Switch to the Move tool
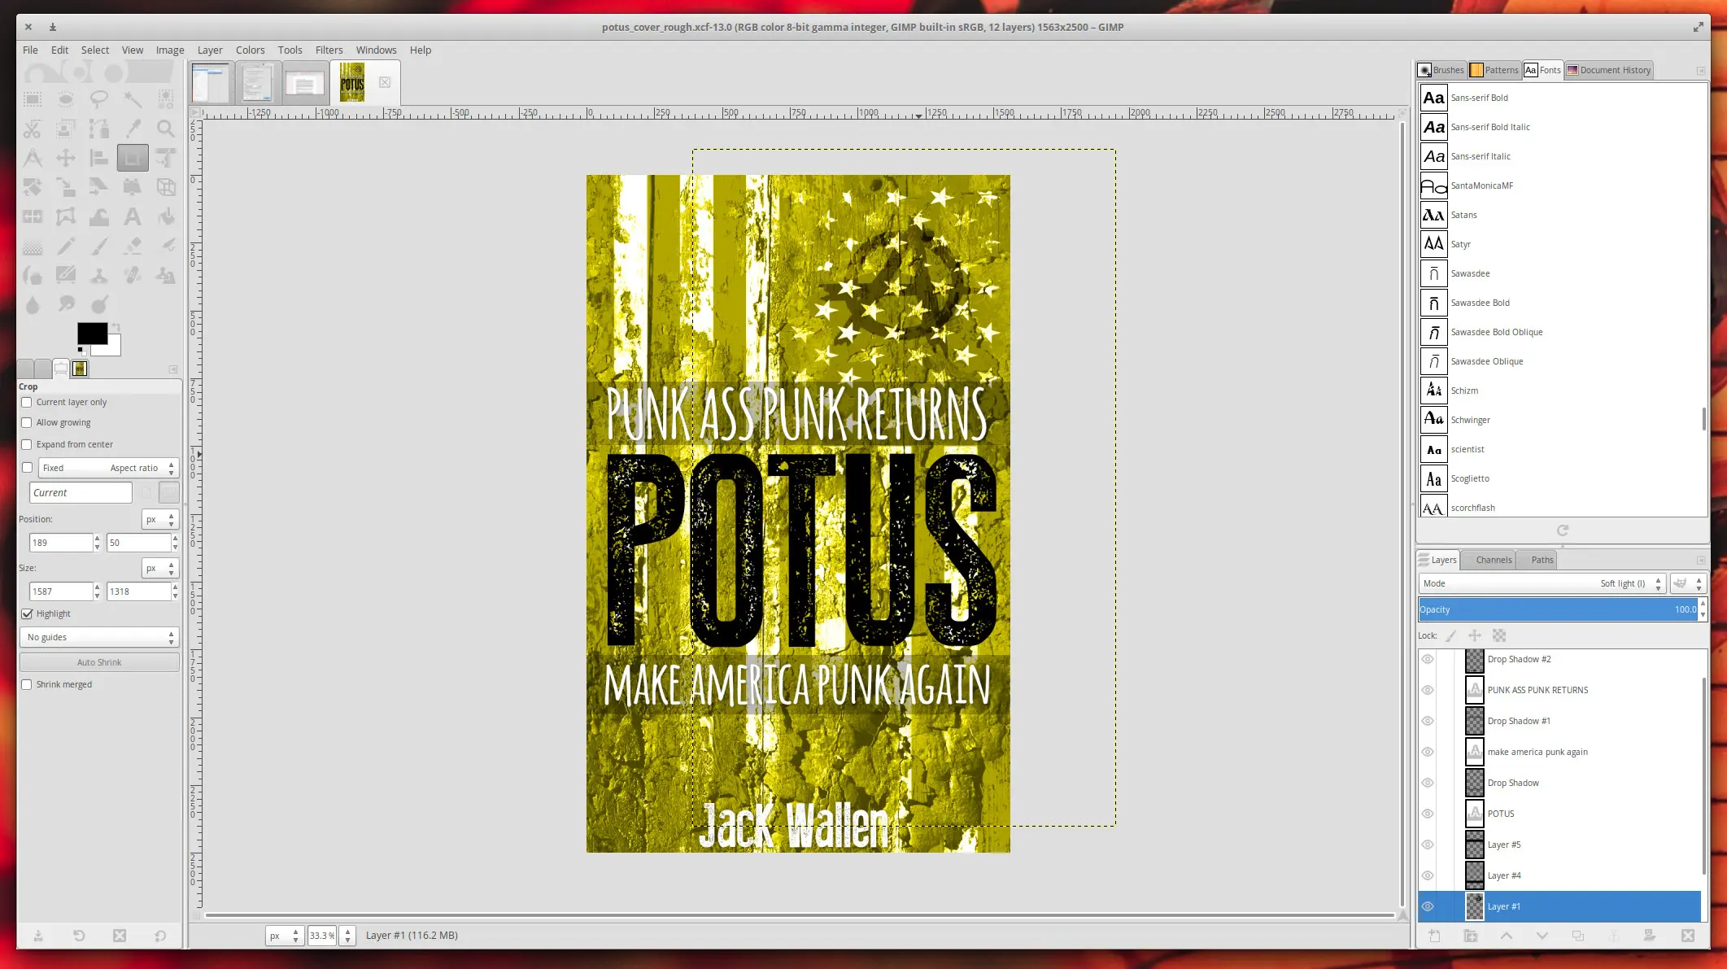The height and width of the screenshot is (969, 1727). [x=66, y=158]
